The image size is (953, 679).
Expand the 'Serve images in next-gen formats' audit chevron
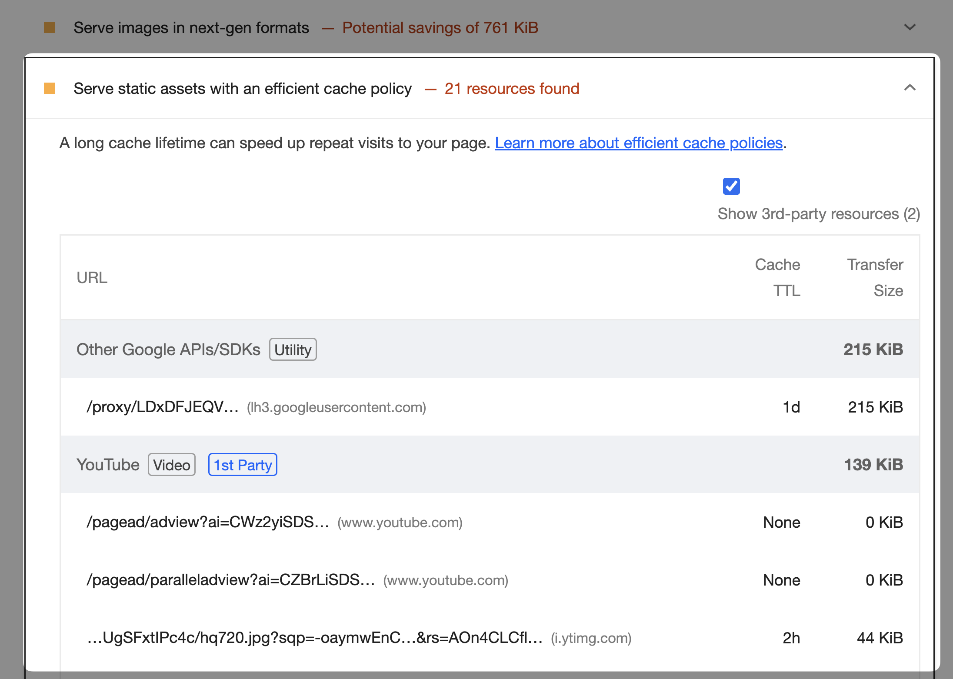click(910, 27)
